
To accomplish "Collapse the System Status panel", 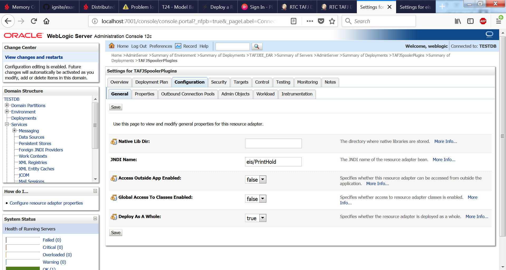I will click(95, 219).
